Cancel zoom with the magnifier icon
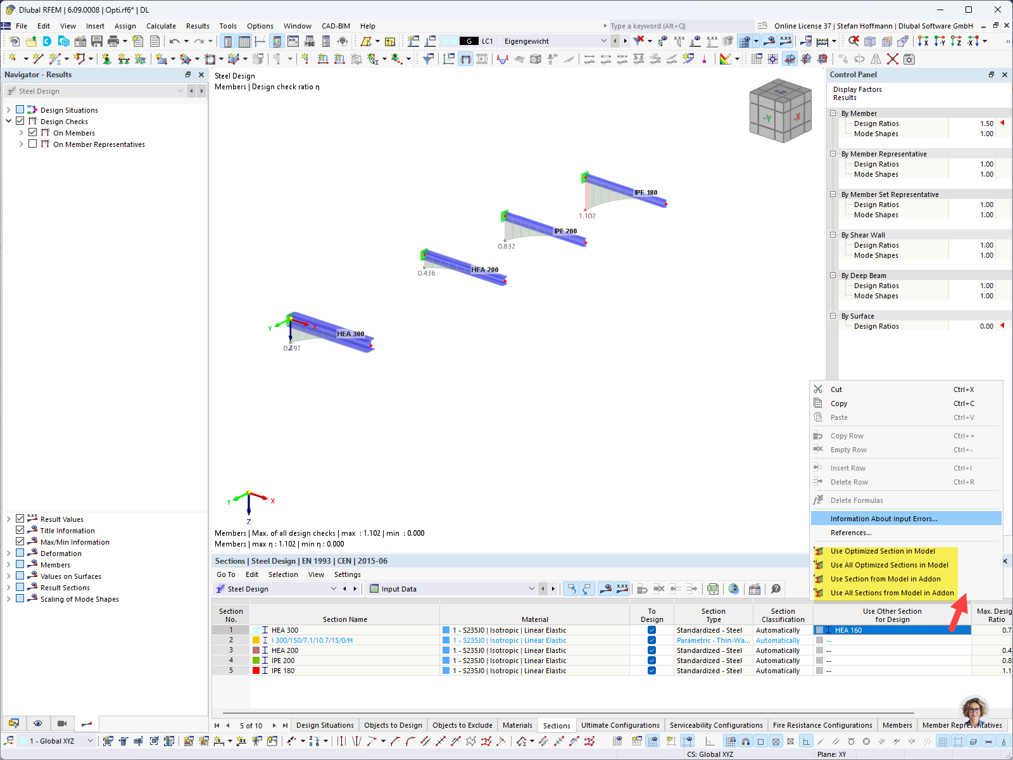 pyautogui.click(x=854, y=41)
